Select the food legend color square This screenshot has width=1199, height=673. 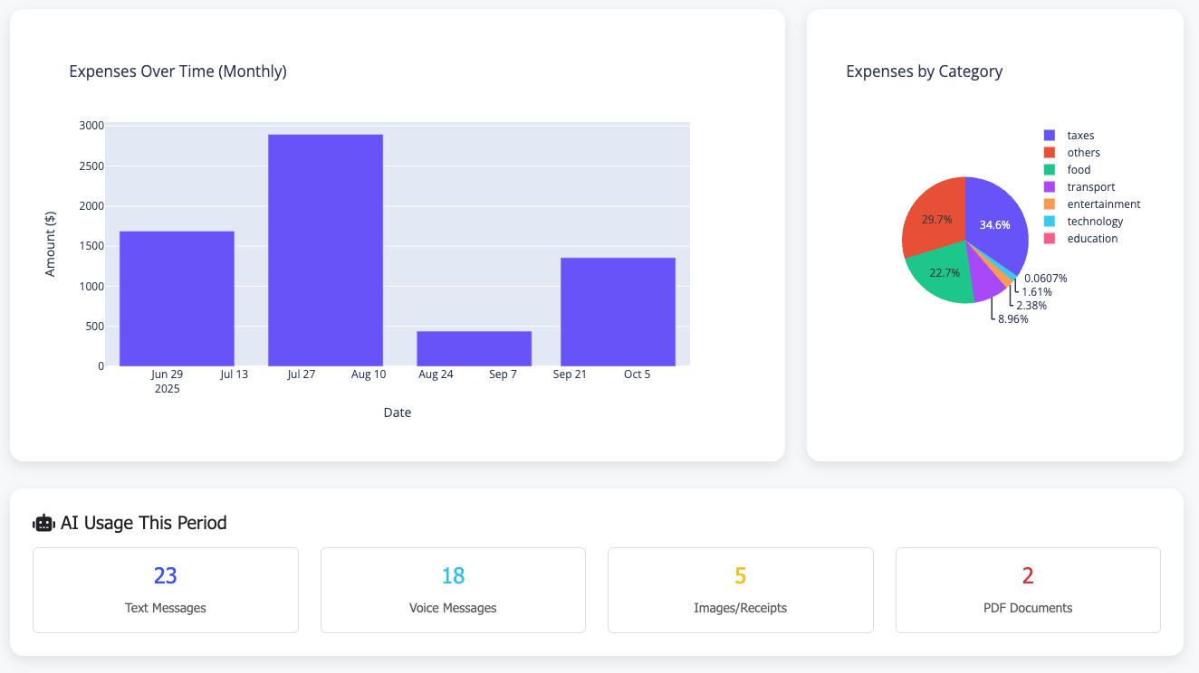1053,169
